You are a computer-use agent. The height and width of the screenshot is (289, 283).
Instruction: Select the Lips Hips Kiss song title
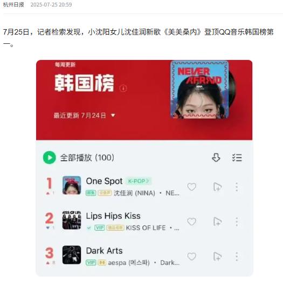(x=113, y=216)
